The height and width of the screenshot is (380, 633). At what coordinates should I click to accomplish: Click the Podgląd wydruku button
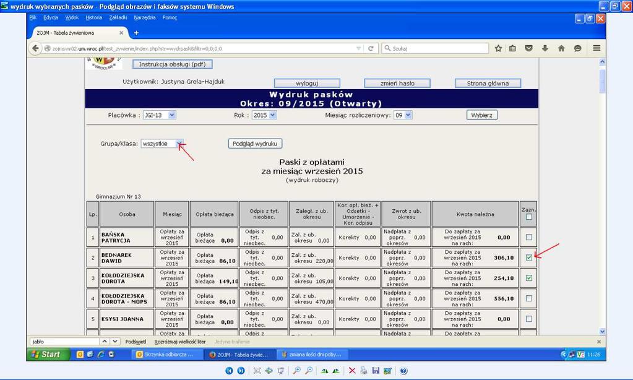point(255,144)
